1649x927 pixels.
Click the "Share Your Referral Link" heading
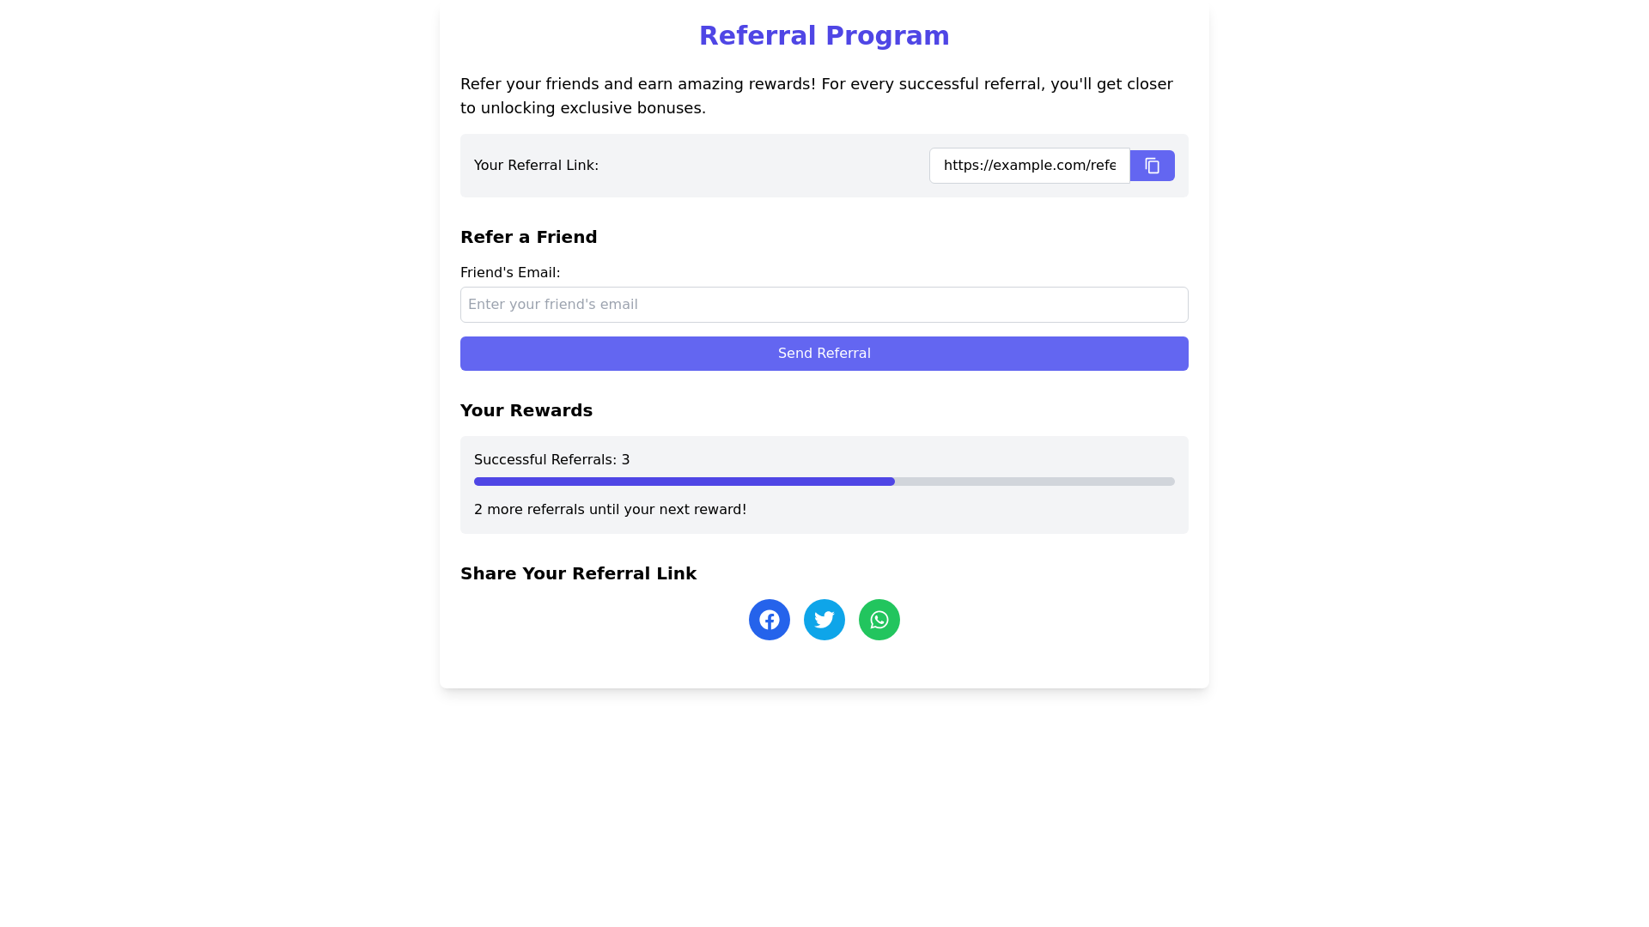tap(578, 573)
